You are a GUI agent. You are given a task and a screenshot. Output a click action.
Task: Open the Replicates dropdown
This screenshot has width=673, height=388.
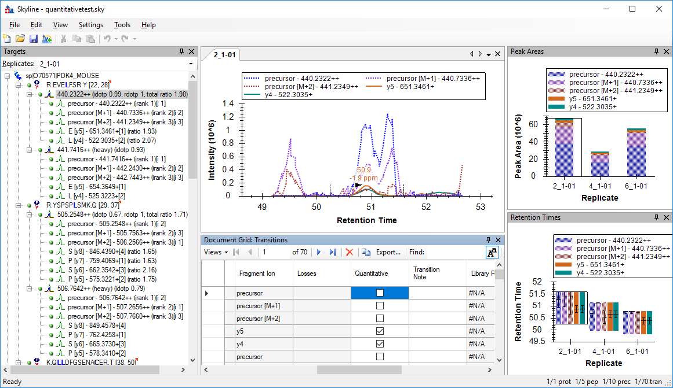[191, 64]
